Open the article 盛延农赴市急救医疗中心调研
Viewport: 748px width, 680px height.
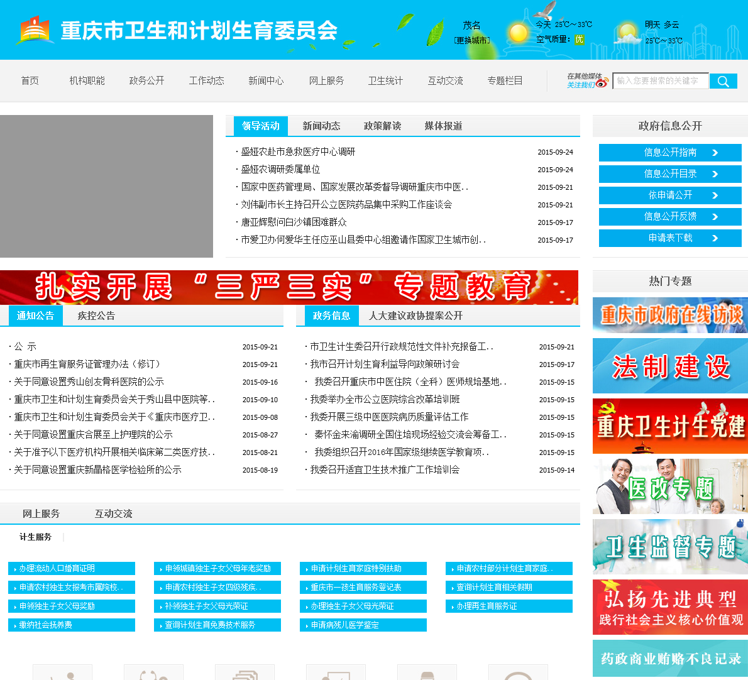[298, 151]
